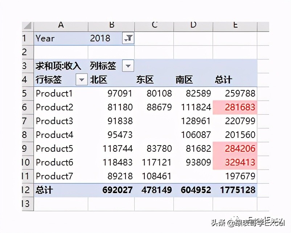Select column header E
Screen dimensions: 291x233
point(235,25)
